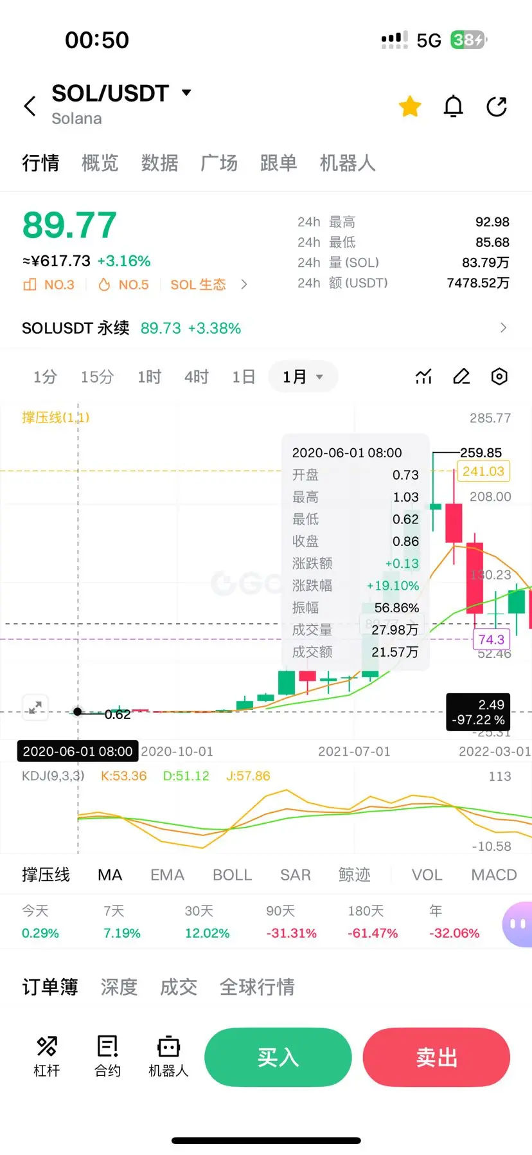This screenshot has height=1155, width=532.
Task: Tap the 74.3 support price tag
Action: 492,639
